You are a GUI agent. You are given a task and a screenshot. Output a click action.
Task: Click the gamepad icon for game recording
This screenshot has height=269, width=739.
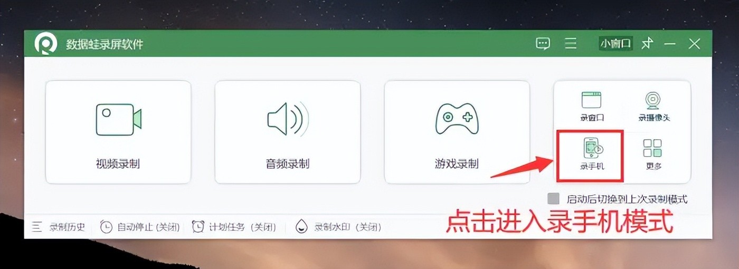click(x=457, y=119)
